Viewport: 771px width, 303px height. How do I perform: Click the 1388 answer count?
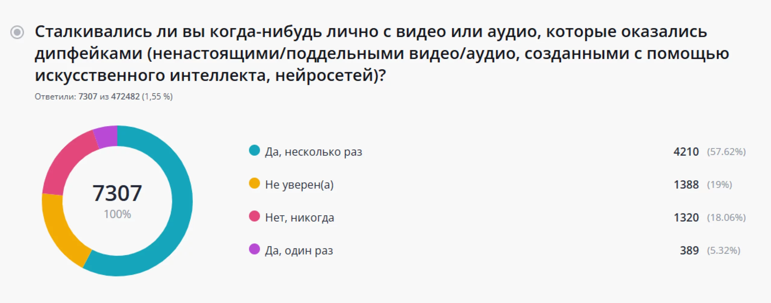pos(686,185)
